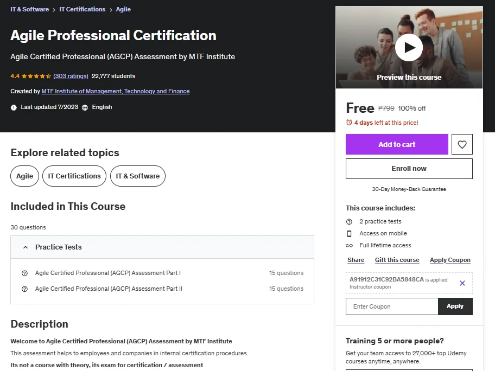Click the 'Explore related topics' heading
This screenshot has height=371, width=495.
tap(65, 153)
